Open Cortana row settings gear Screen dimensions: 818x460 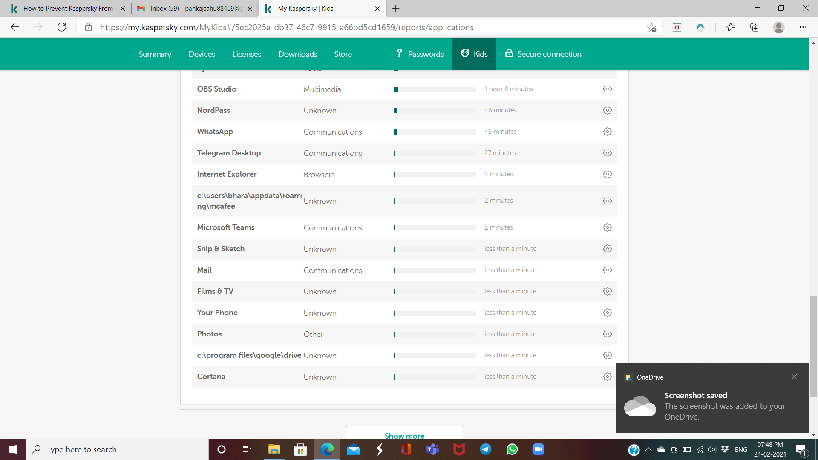607,377
